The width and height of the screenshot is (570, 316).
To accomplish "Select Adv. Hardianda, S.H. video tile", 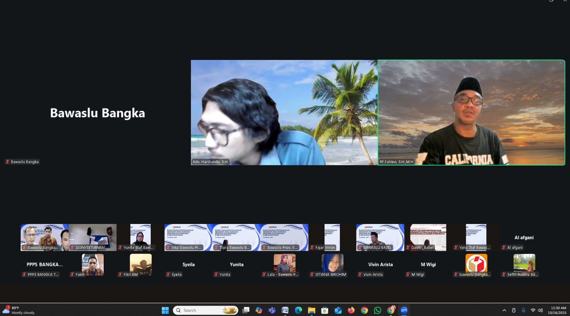I will [x=284, y=112].
